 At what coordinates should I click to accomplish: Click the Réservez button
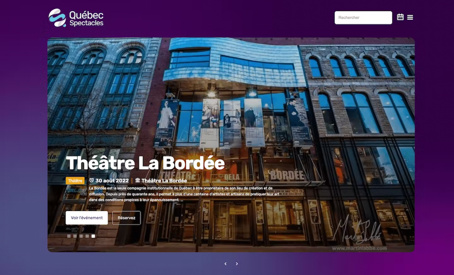pyautogui.click(x=126, y=218)
